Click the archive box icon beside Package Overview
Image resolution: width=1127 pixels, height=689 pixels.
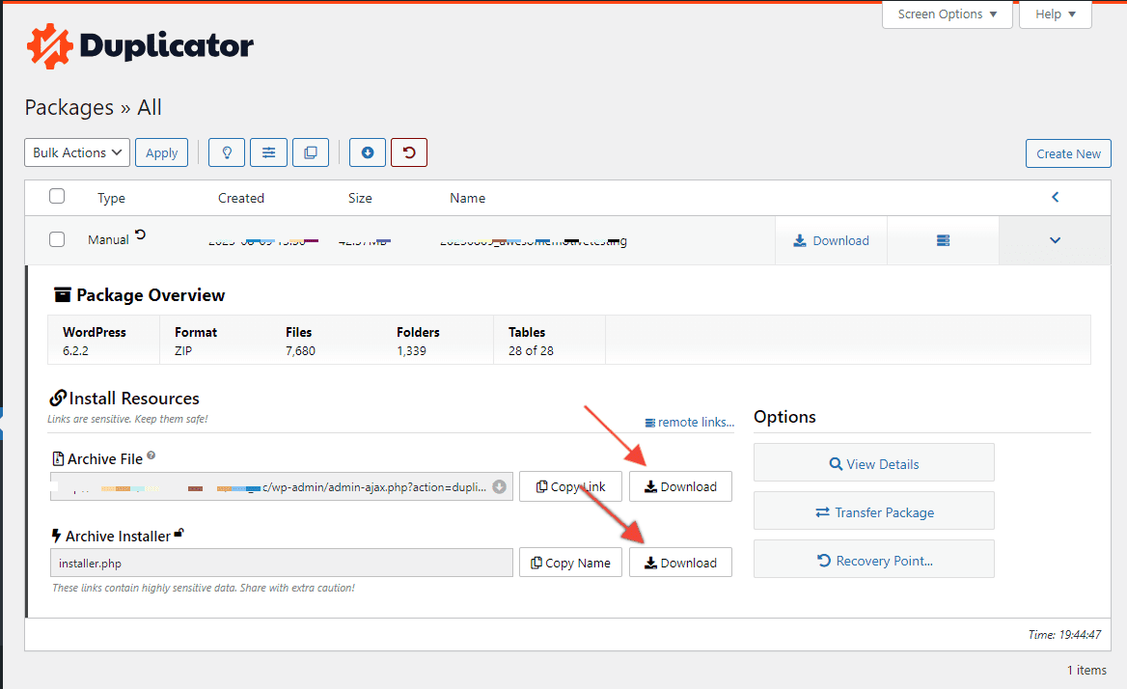63,294
